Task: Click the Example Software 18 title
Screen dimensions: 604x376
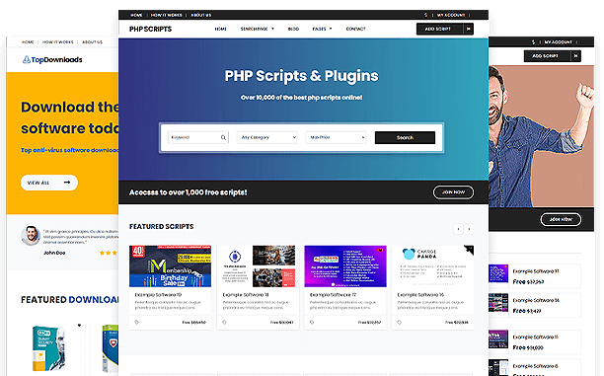Action: click(x=246, y=295)
